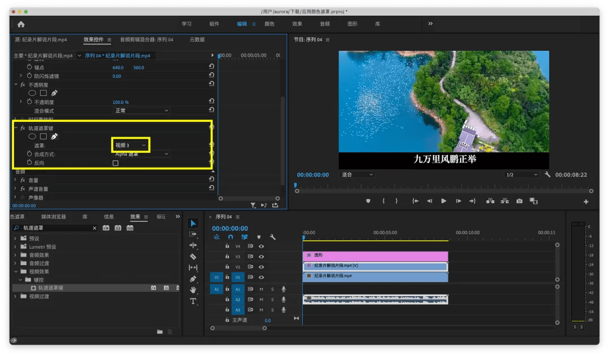
Task: Click the Export Frame camera icon
Action: [x=519, y=201]
